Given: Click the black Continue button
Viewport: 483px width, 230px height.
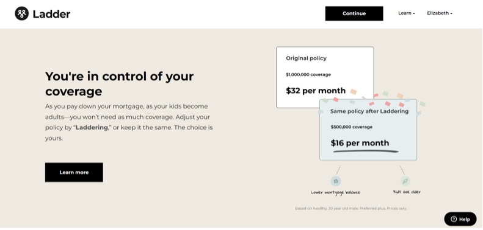Looking at the screenshot, I should coord(354,13).
